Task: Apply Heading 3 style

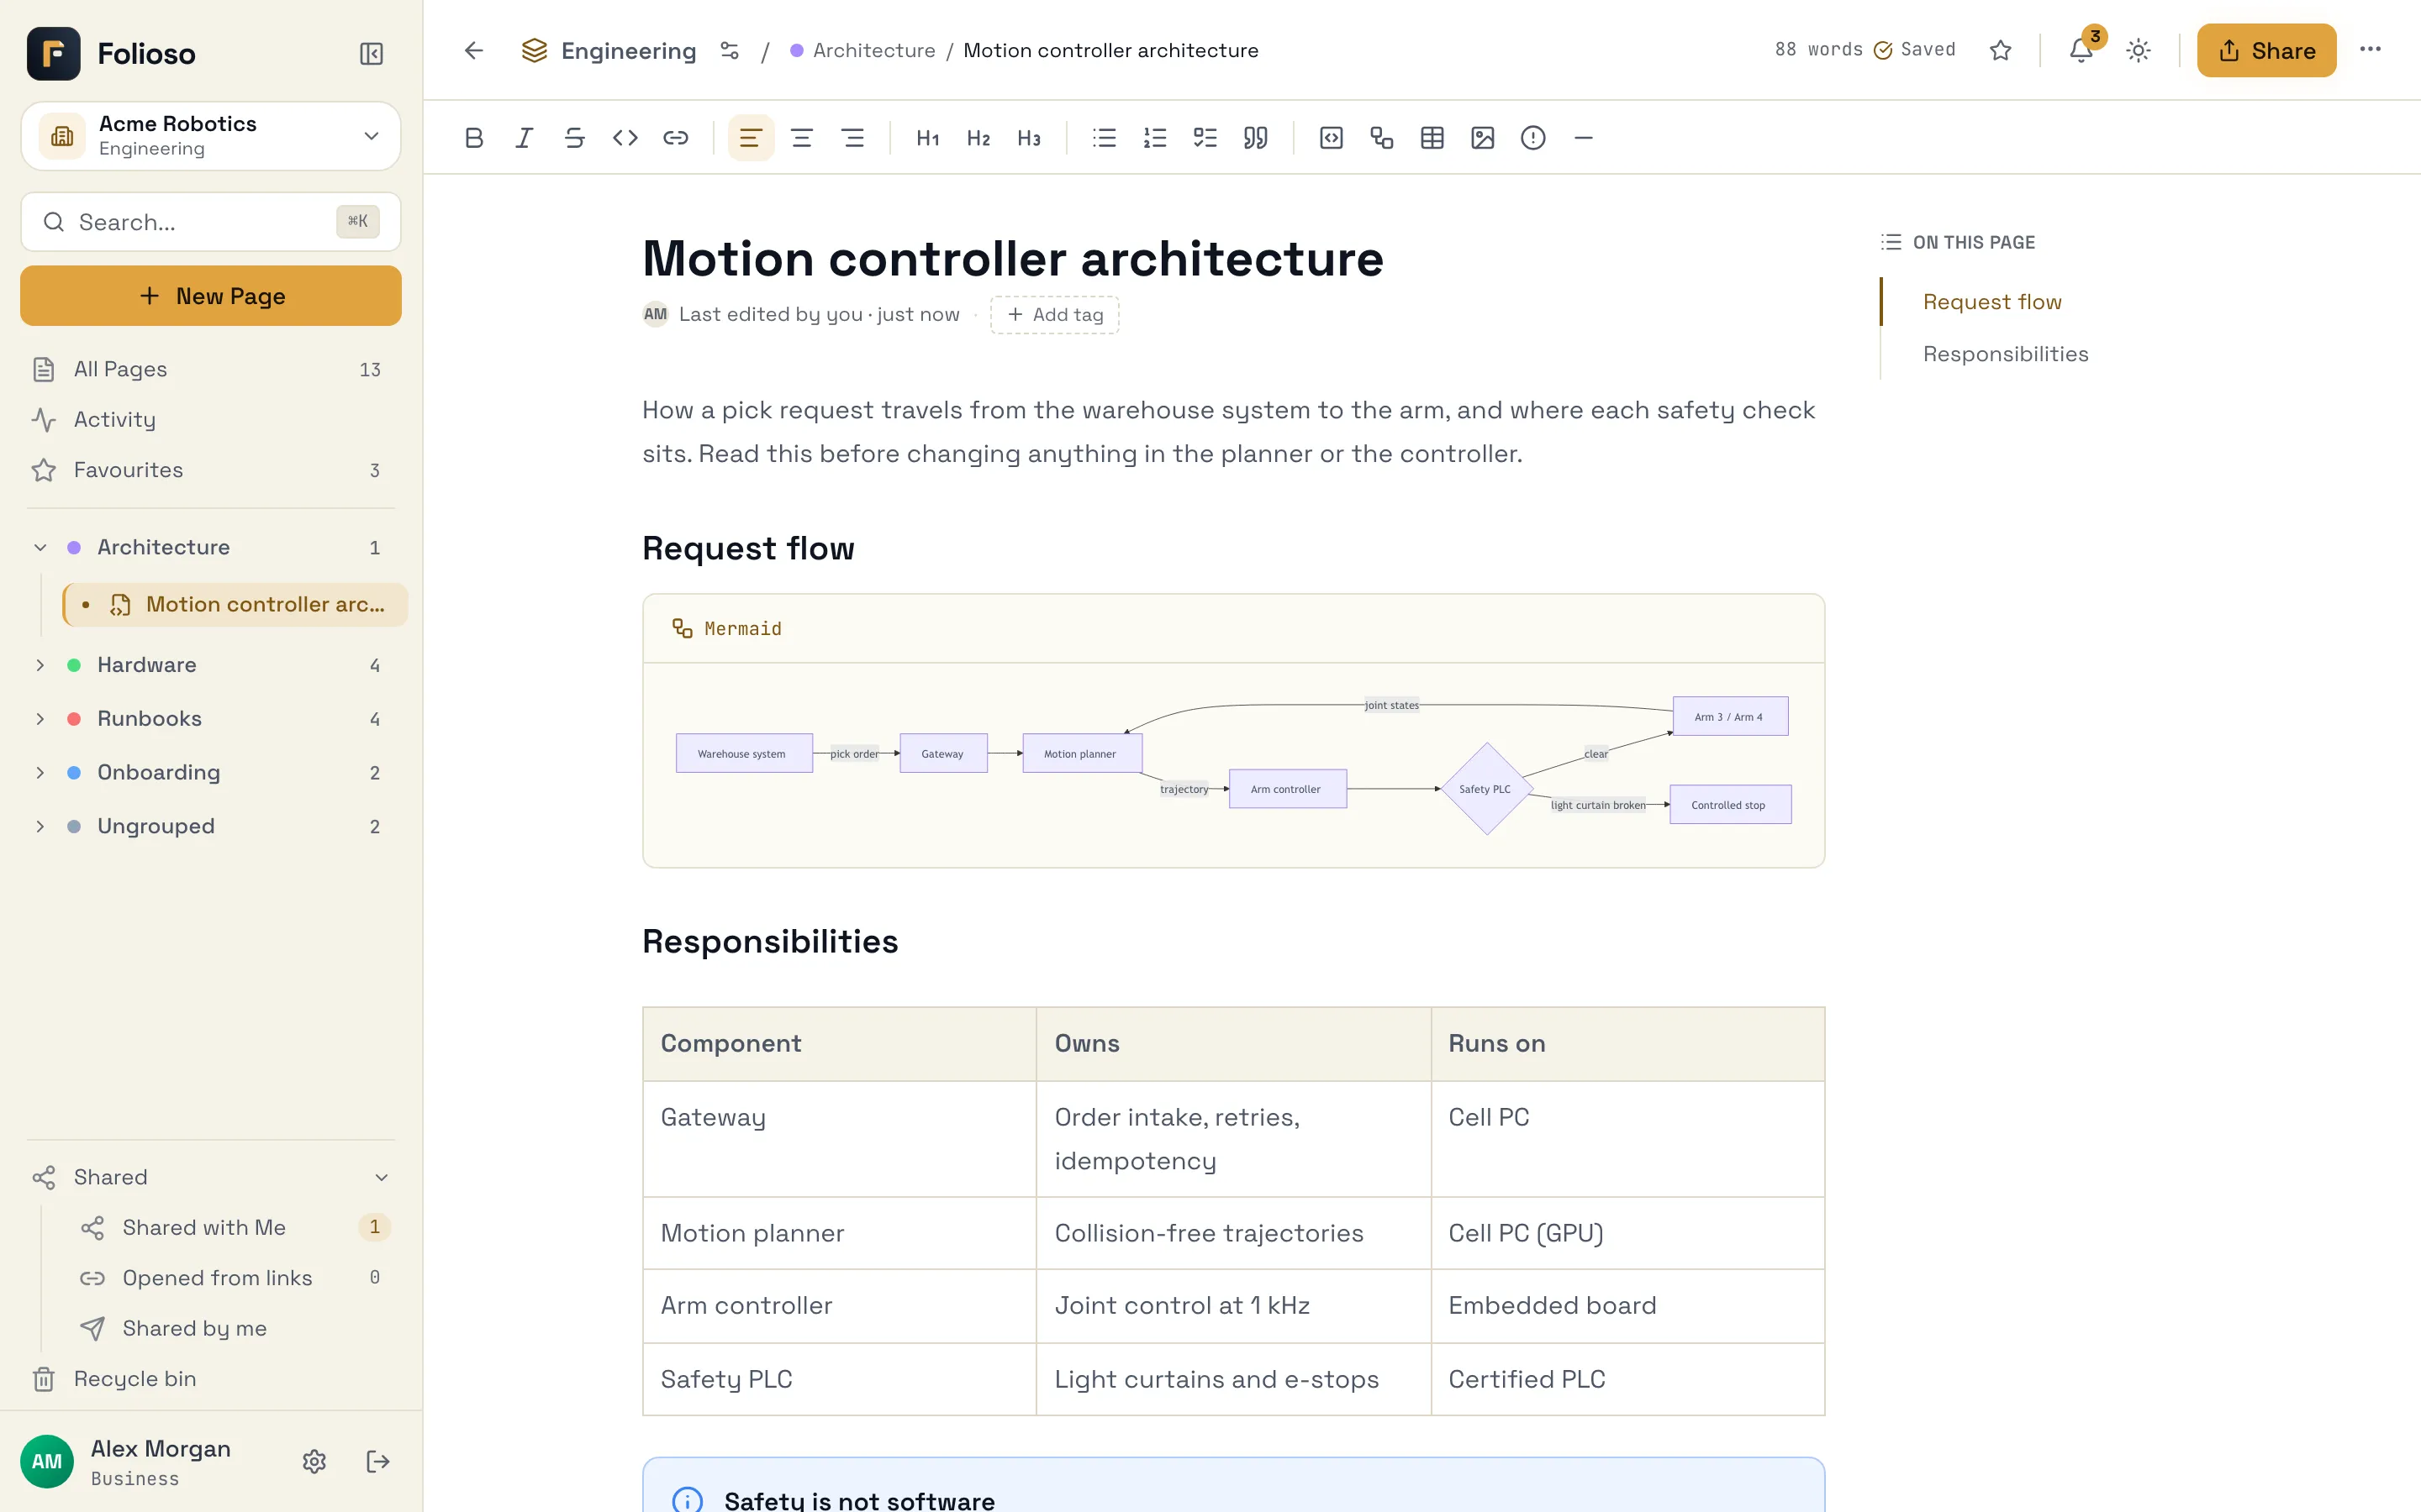Action: tap(1028, 138)
